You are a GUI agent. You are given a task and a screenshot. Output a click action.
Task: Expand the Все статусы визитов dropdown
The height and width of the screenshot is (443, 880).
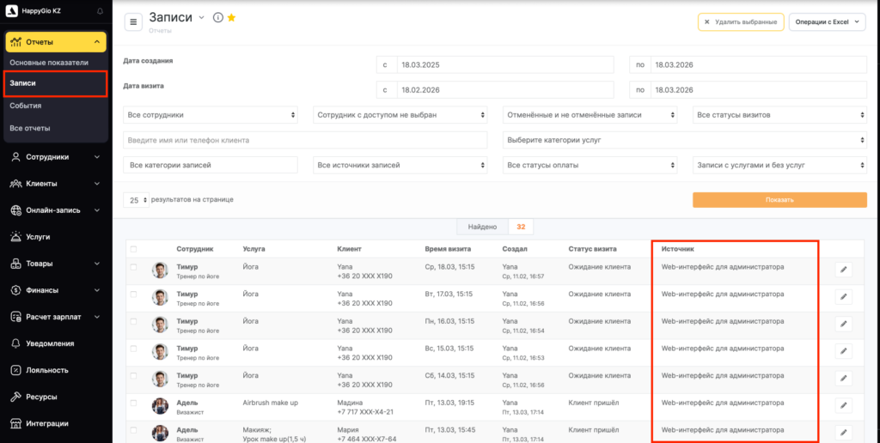[x=779, y=114]
